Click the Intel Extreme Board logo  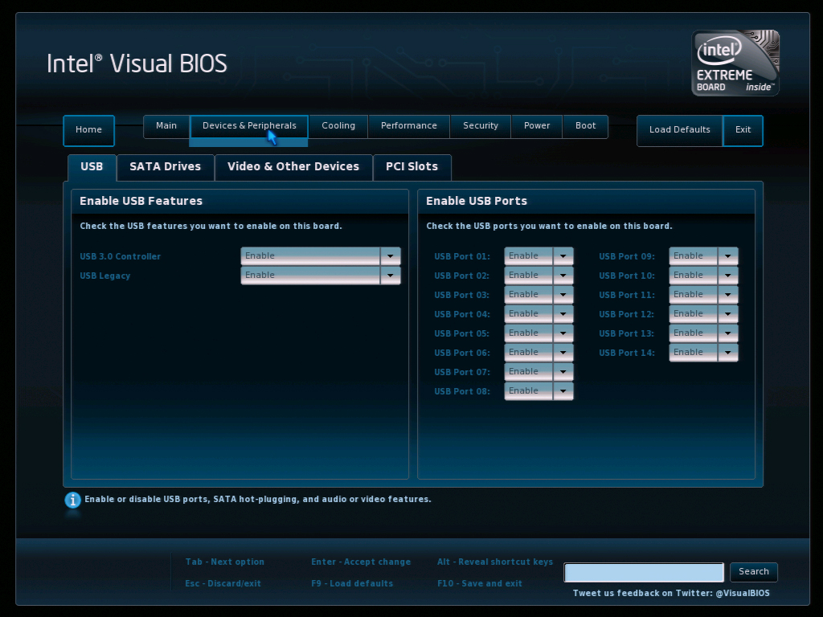point(734,63)
